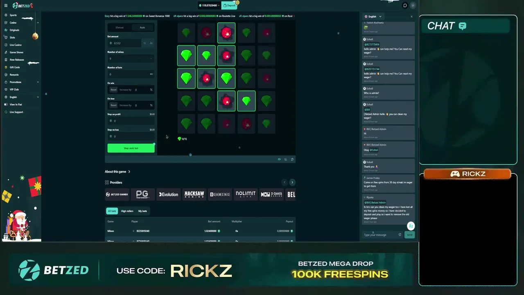
Task: Open the fairness icon under game
Action: point(292,159)
